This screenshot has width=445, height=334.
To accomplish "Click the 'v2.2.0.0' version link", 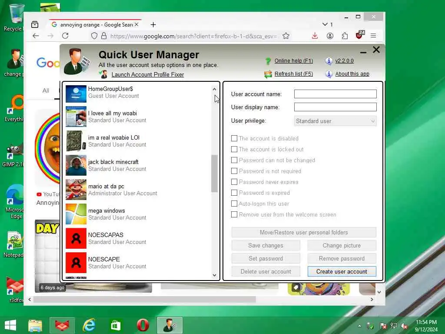I will click(344, 61).
